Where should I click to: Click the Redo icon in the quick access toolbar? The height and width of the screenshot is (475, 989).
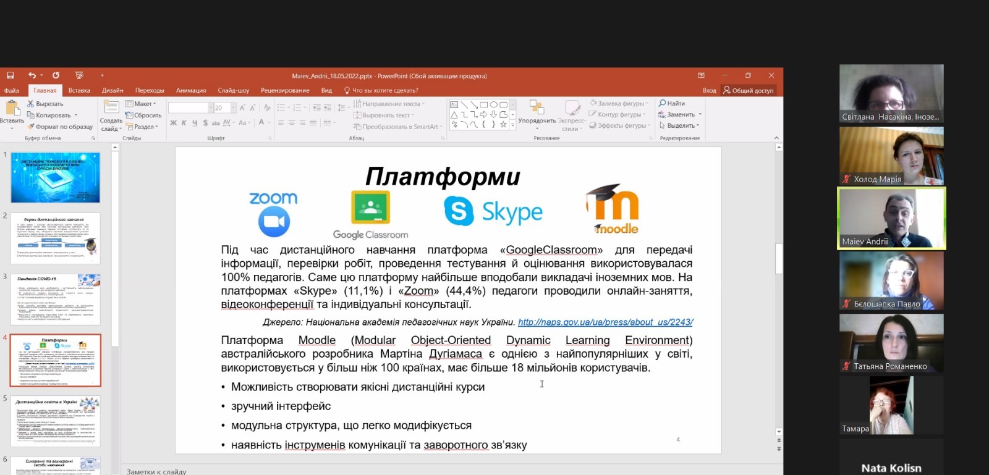(56, 75)
